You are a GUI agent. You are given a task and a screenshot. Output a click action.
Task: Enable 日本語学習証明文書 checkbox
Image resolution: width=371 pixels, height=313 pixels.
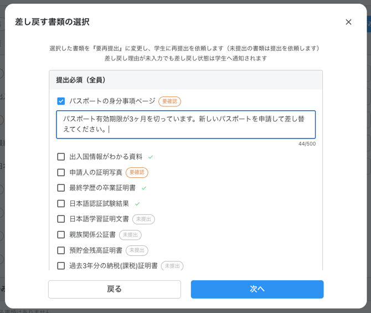(61, 219)
